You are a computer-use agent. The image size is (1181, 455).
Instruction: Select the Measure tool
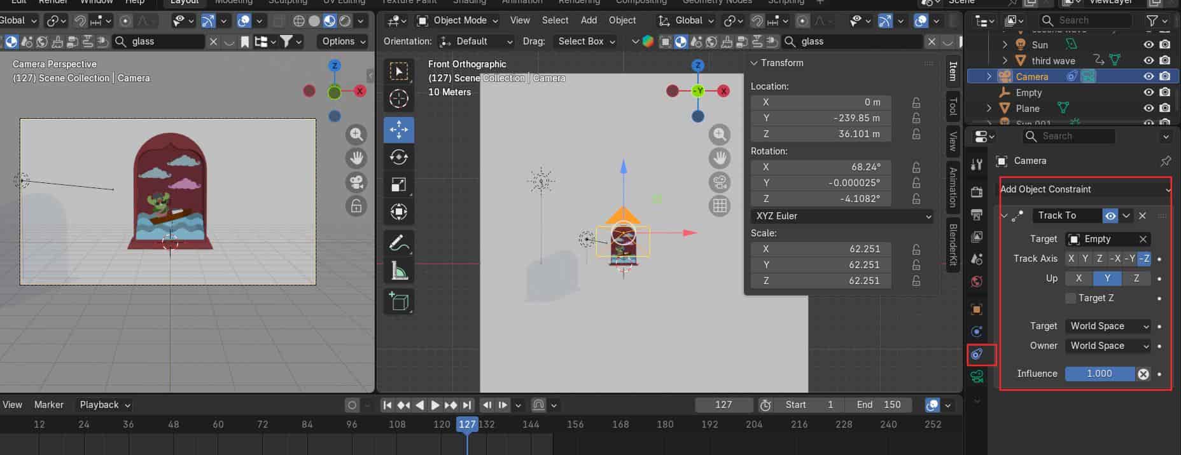(399, 271)
